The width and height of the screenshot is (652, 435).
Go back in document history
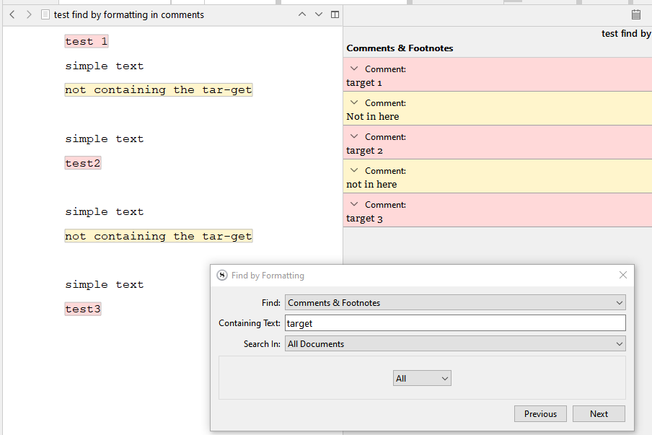click(12, 15)
